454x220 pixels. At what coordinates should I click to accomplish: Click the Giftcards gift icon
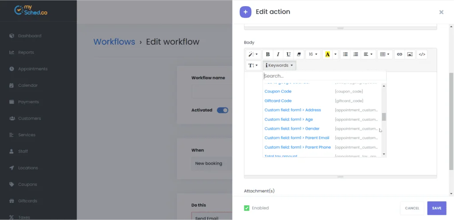(x=12, y=201)
